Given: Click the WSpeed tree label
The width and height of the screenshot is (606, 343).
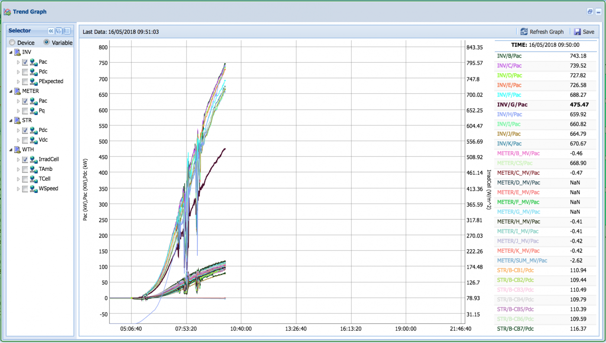Looking at the screenshot, I should (48, 189).
